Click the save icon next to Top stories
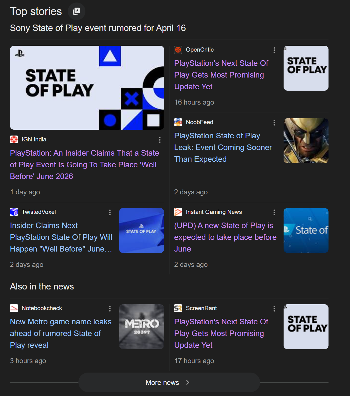 click(x=76, y=11)
